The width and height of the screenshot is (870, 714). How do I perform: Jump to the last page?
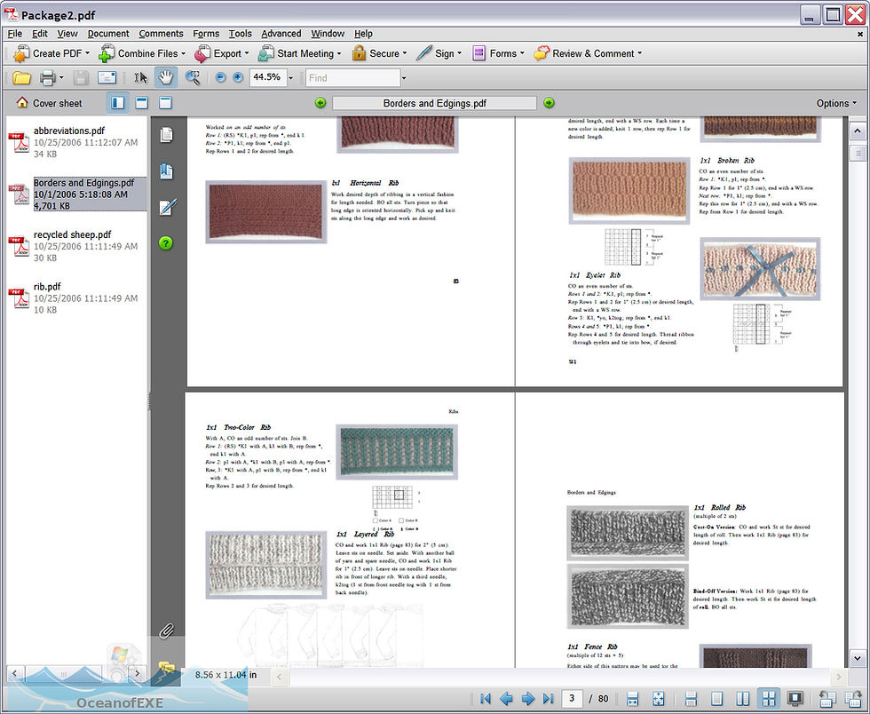click(549, 698)
